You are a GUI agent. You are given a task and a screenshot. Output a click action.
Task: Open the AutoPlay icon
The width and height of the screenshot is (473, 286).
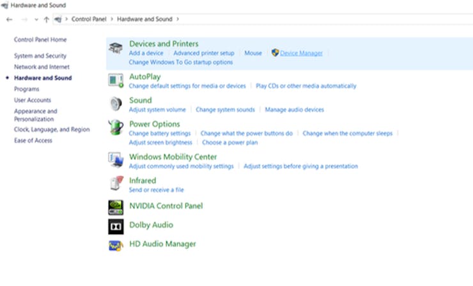116,81
